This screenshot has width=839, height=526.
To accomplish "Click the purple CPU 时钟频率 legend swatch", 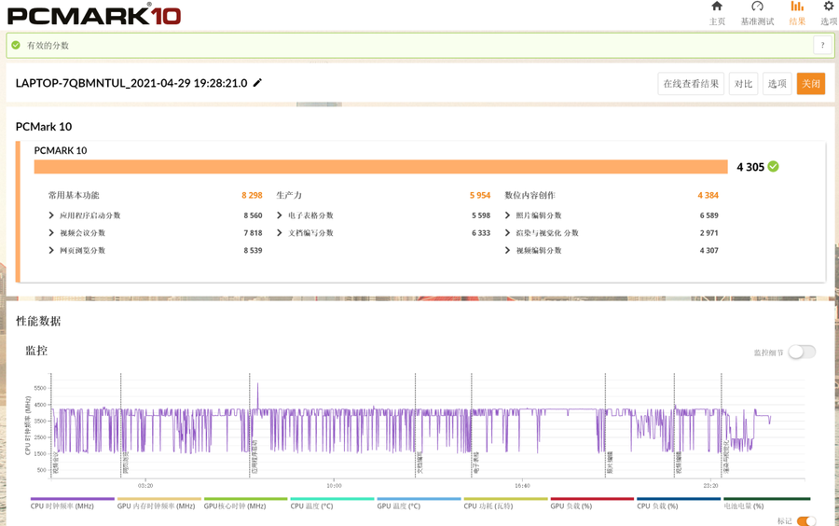I will click(x=72, y=499).
